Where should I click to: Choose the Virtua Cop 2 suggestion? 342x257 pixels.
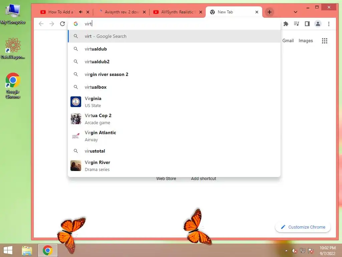(174, 119)
